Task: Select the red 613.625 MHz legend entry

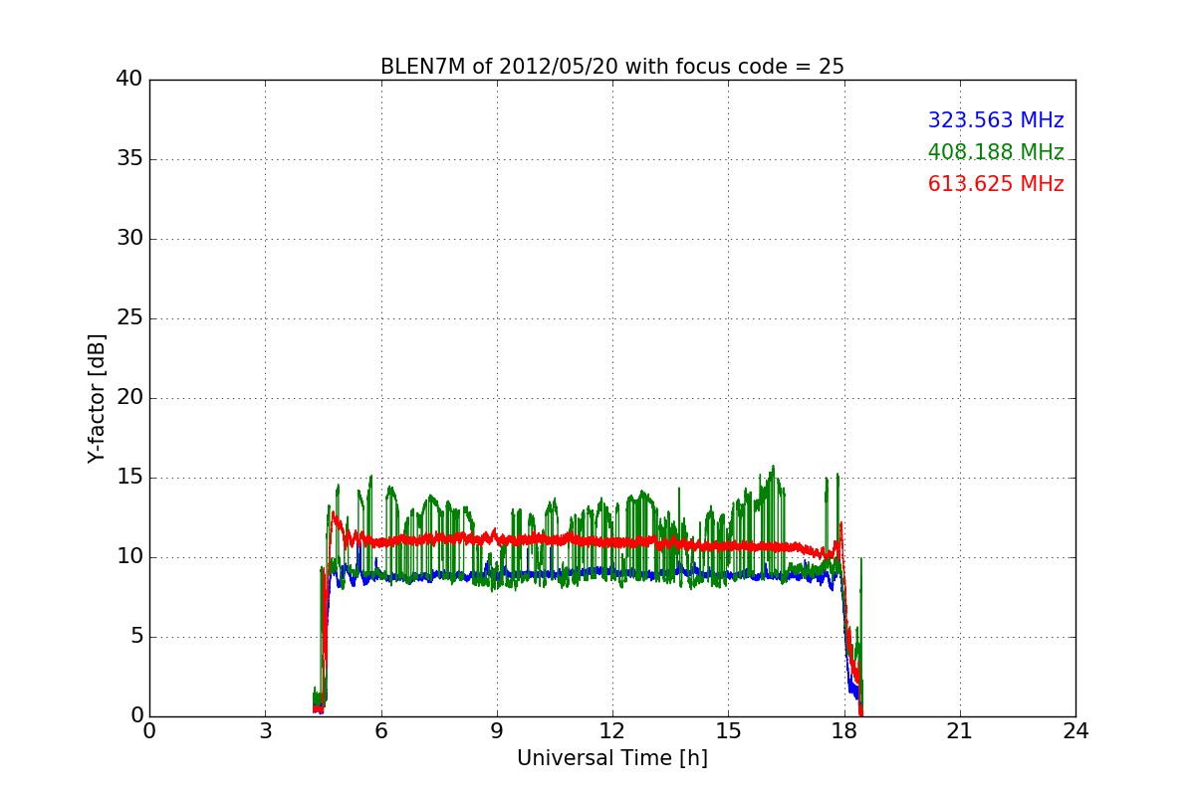Action: tap(995, 184)
